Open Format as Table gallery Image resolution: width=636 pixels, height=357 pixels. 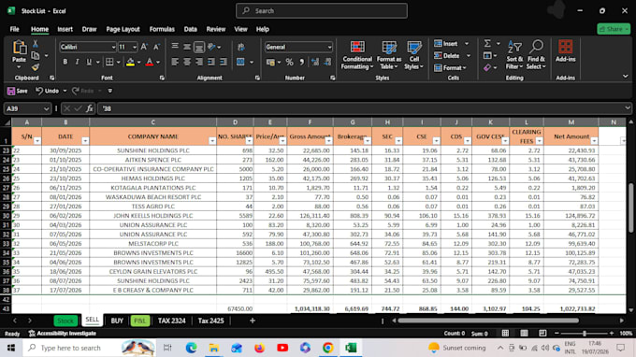[x=388, y=55]
